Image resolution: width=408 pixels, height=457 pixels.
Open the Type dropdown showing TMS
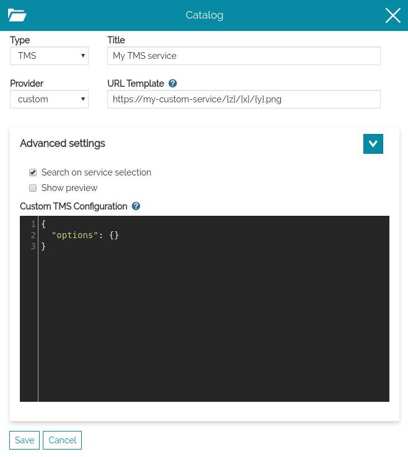coord(50,56)
